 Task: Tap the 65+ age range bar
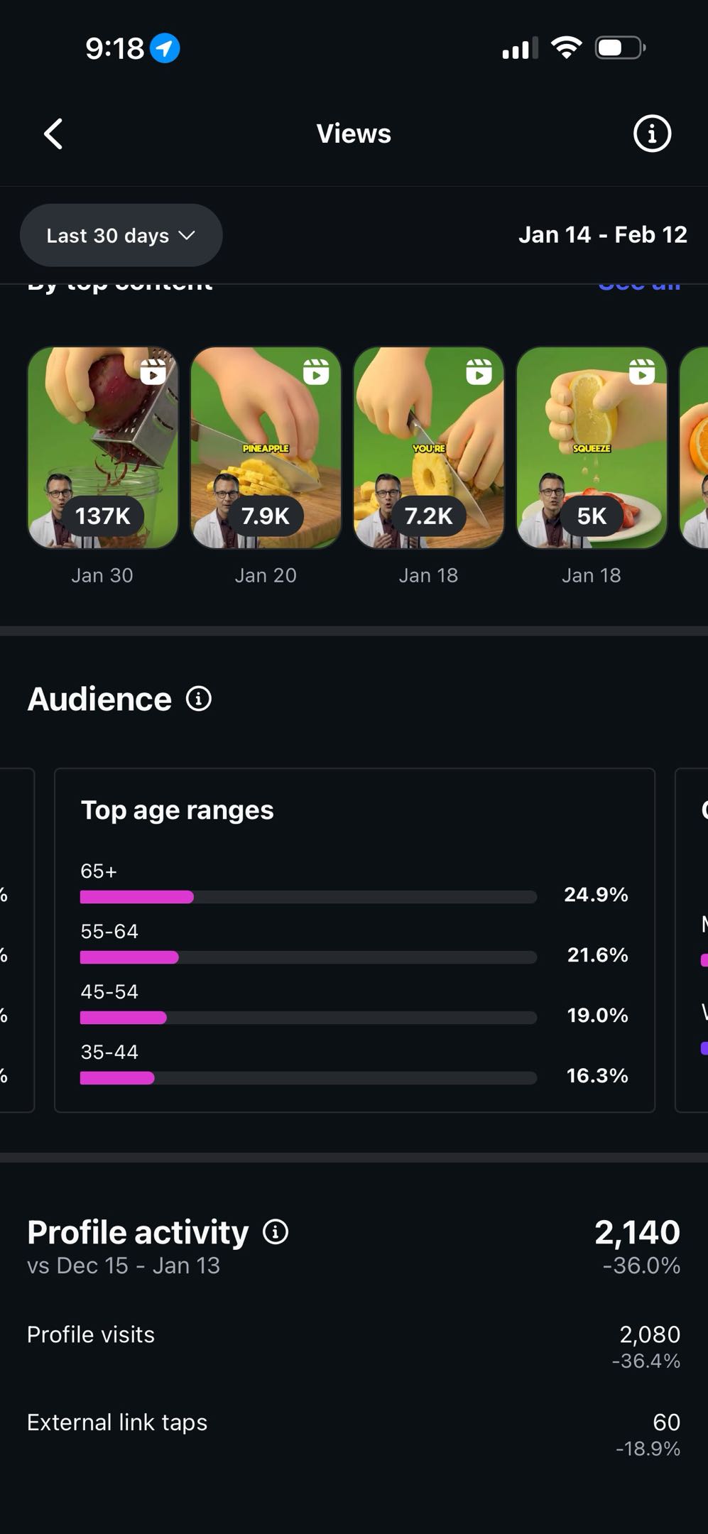[x=308, y=897]
